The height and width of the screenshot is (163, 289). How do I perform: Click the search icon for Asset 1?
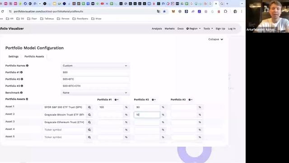pos(89,107)
